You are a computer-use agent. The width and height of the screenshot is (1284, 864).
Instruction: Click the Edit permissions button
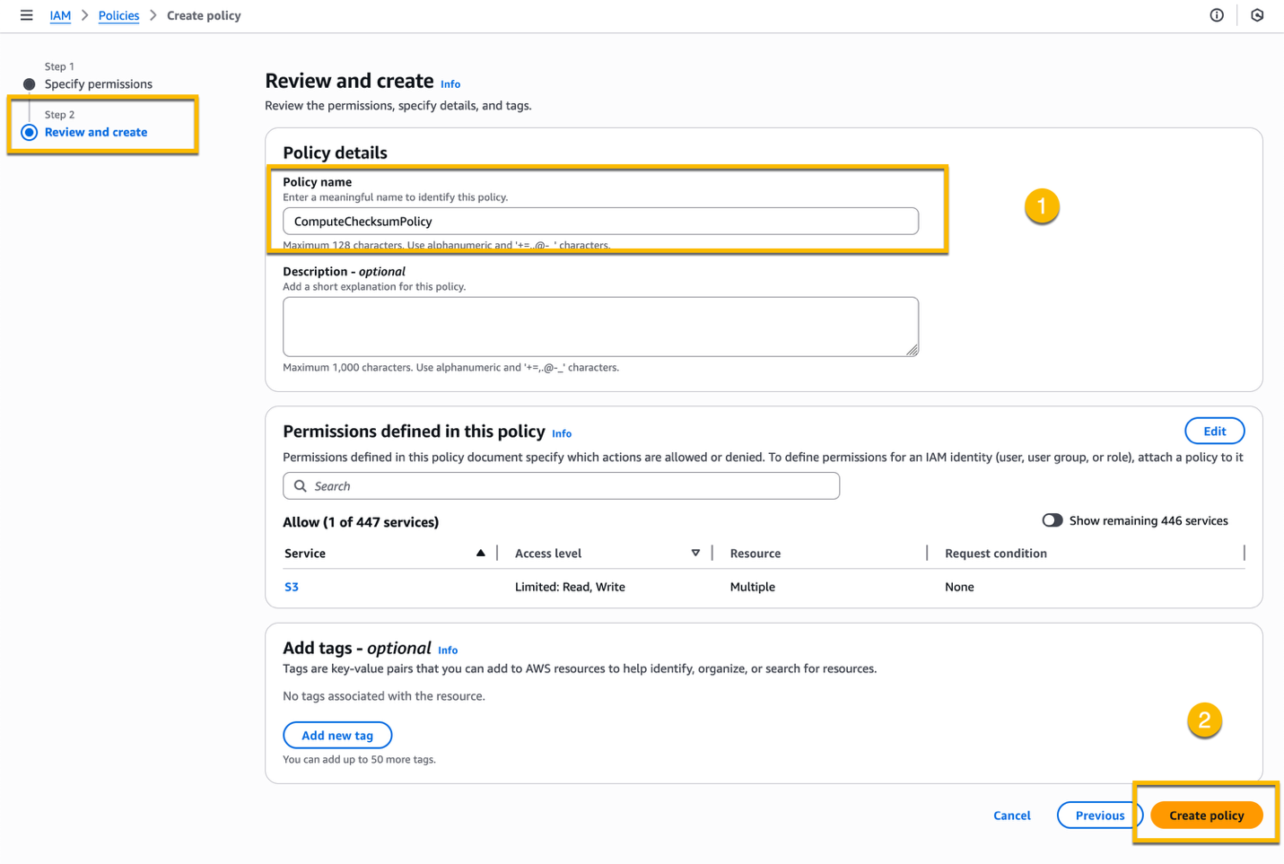tap(1214, 431)
